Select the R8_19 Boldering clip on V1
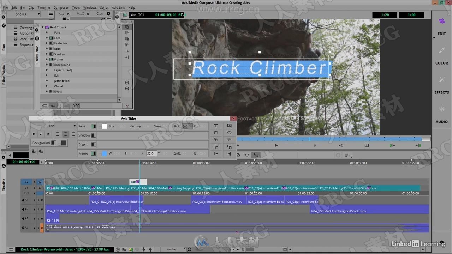This screenshot has width=452, height=254. click(x=117, y=188)
